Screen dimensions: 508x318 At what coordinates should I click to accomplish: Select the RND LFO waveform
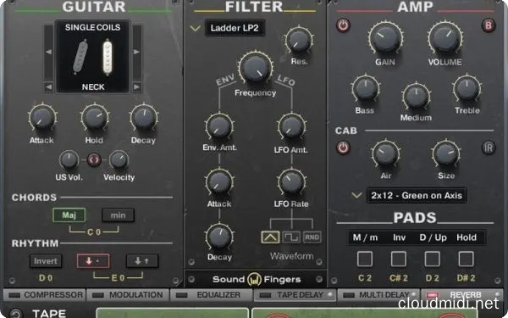click(x=312, y=237)
